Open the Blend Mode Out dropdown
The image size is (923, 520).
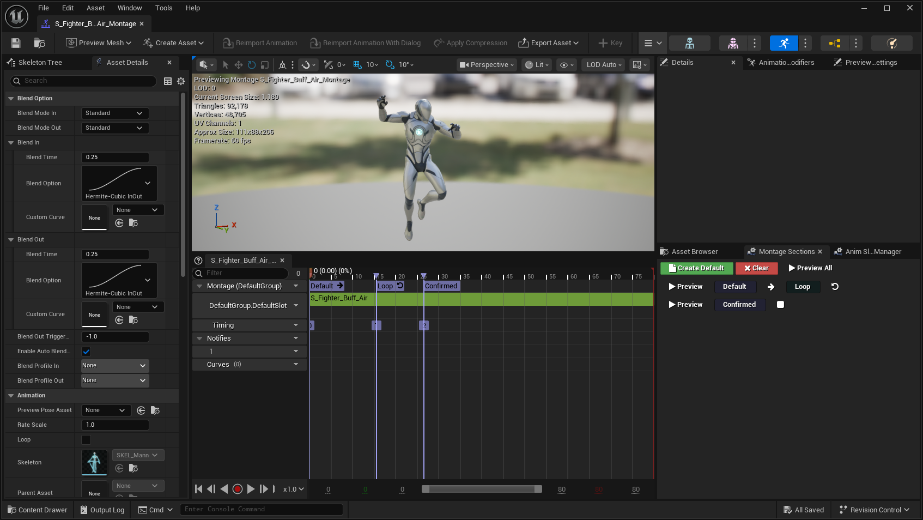coord(115,128)
